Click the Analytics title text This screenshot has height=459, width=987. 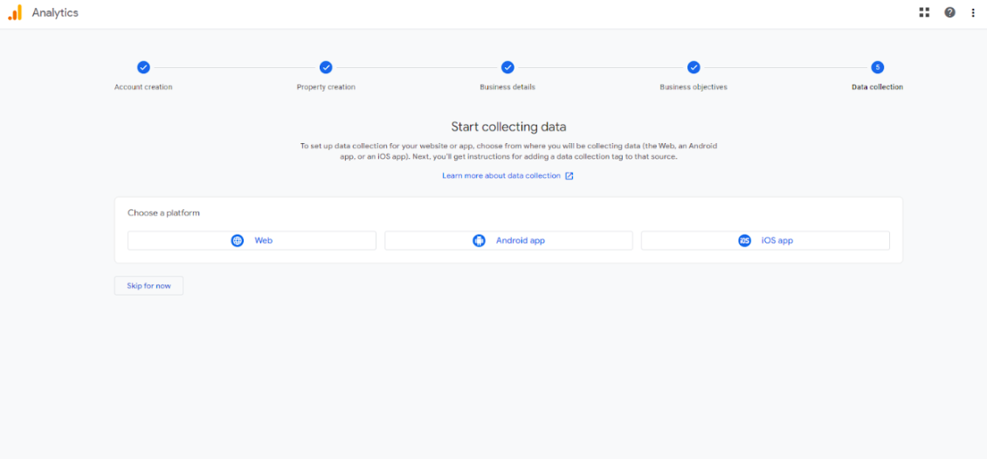click(x=55, y=13)
